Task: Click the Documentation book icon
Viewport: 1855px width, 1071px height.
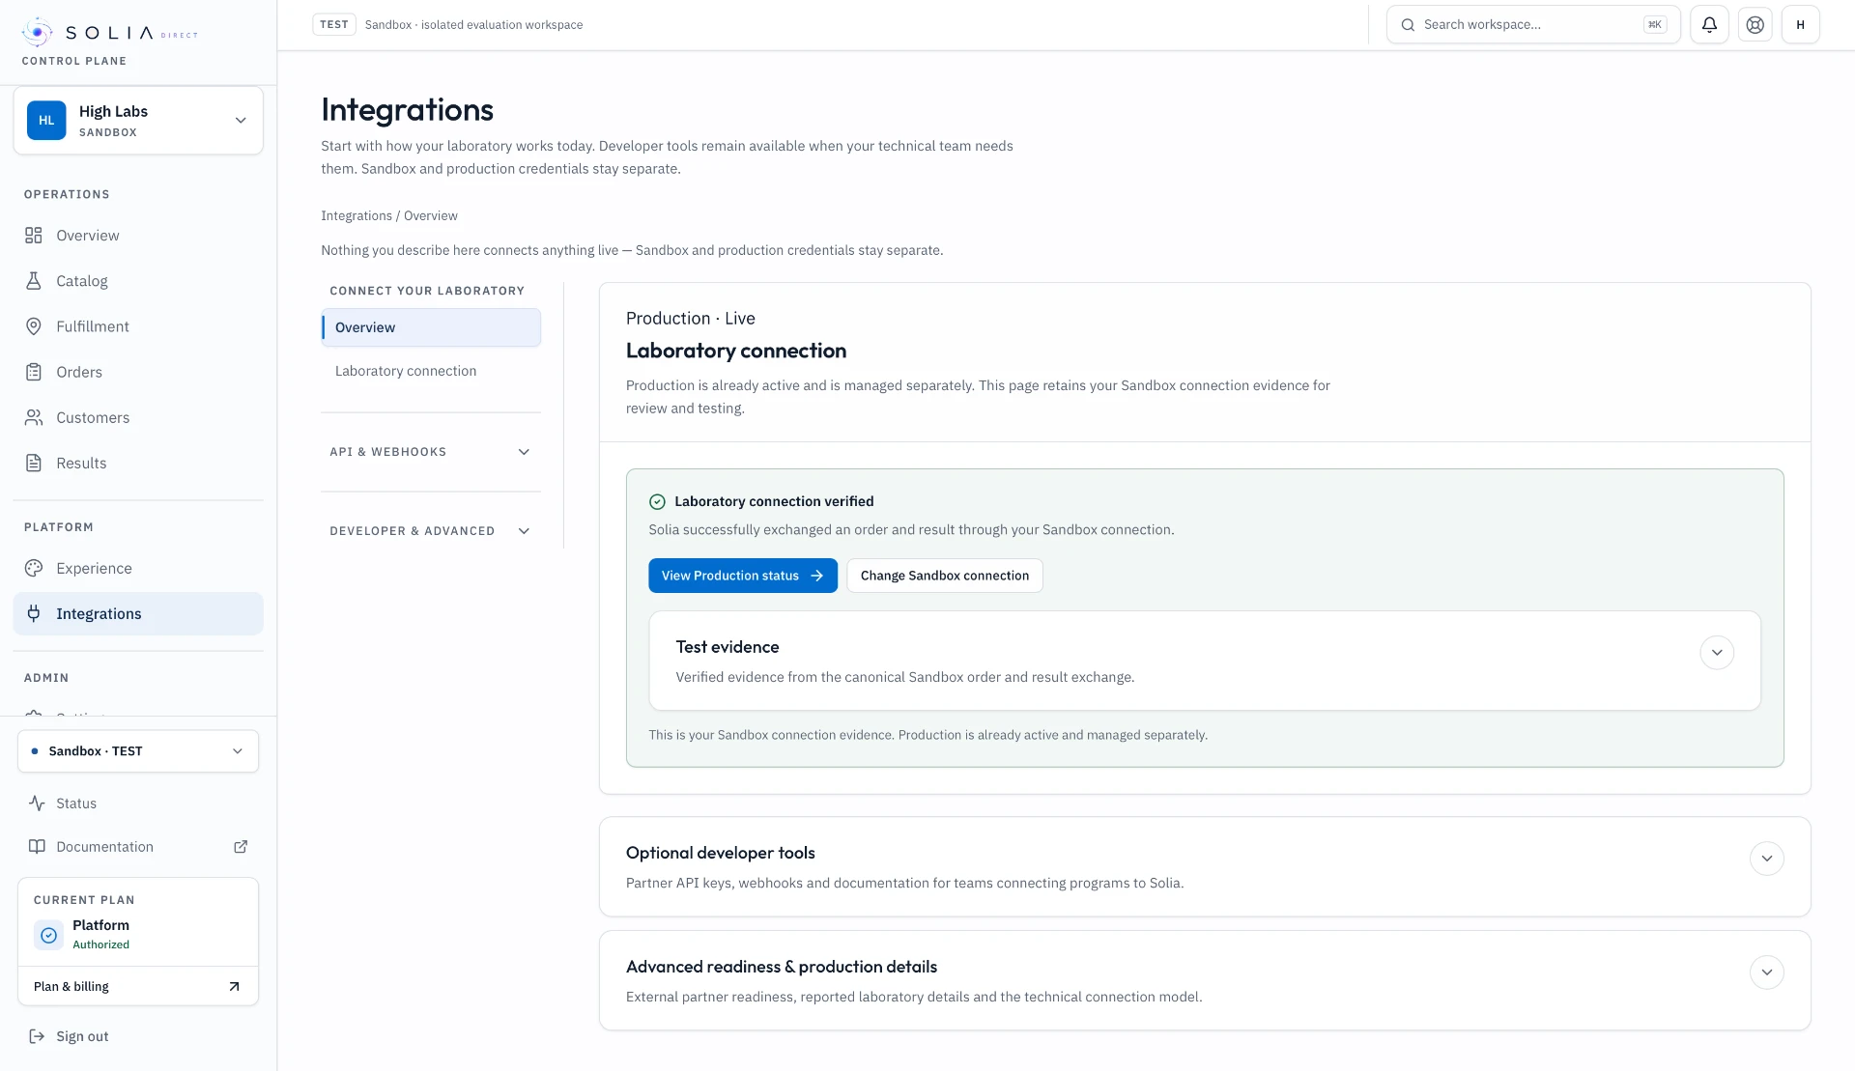Action: [37, 847]
